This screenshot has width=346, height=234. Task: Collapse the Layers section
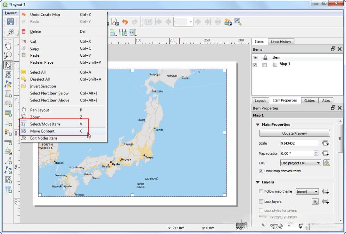pos(258,182)
